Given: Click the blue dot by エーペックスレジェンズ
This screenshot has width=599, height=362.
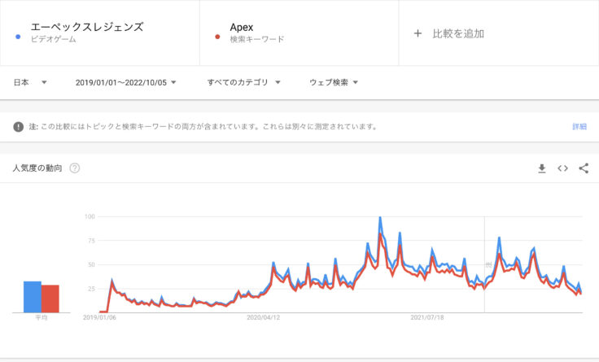Looking at the screenshot, I should pyautogui.click(x=18, y=36).
